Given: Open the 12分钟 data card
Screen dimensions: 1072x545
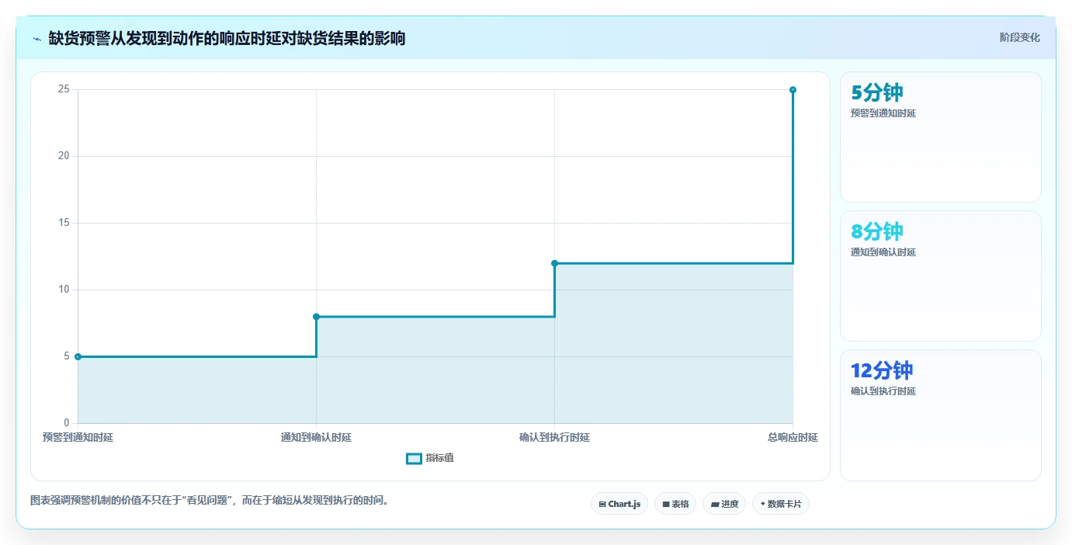Looking at the screenshot, I should coord(941,415).
